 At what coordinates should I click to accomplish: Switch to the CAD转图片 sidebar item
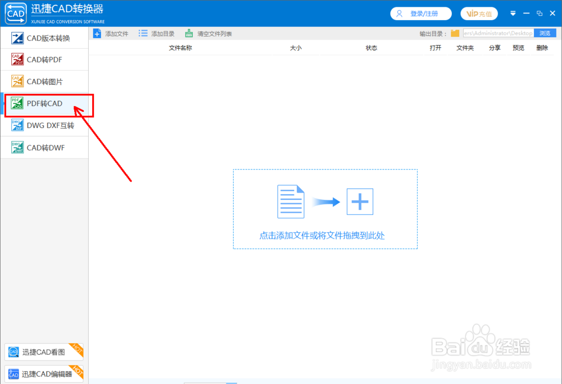coord(44,81)
